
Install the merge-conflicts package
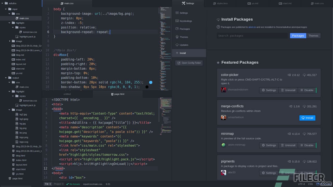coord(307,118)
